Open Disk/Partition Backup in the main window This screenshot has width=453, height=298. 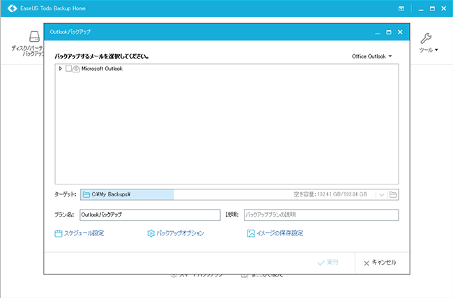[28, 43]
